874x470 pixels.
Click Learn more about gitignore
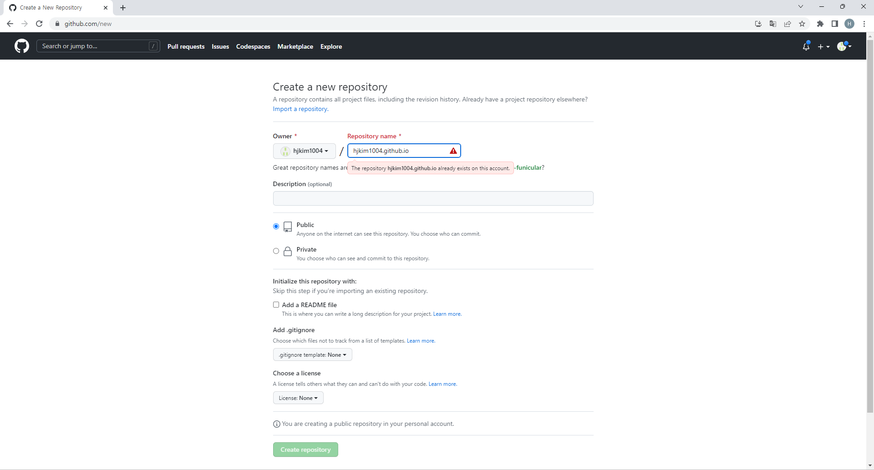(421, 341)
